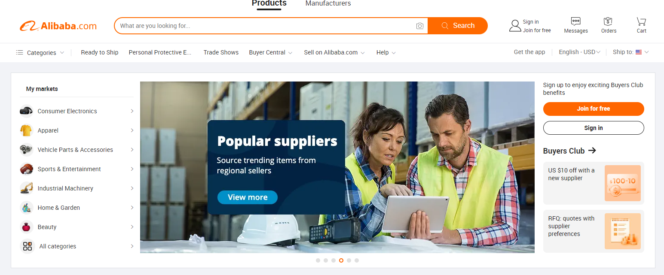The image size is (664, 275).
Task: Select the Beauty perfume icon
Action: click(27, 227)
